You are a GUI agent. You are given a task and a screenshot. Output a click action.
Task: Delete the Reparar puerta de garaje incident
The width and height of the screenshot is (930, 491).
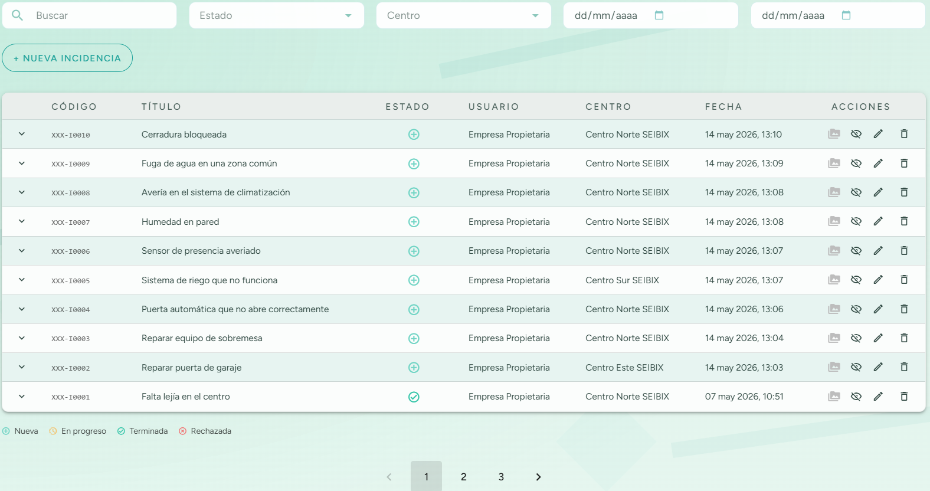[904, 367]
